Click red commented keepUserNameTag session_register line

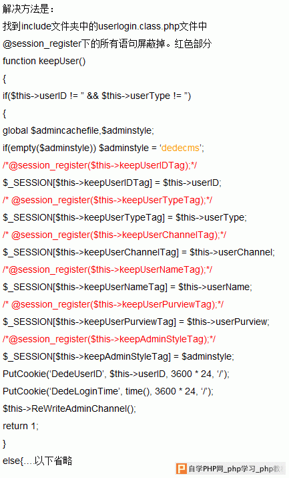coord(107,270)
